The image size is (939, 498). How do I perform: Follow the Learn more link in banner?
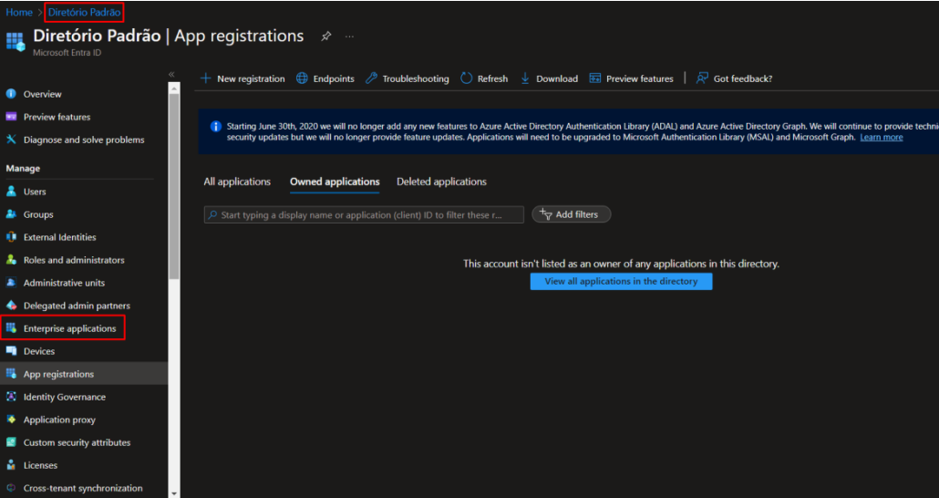tap(881, 137)
